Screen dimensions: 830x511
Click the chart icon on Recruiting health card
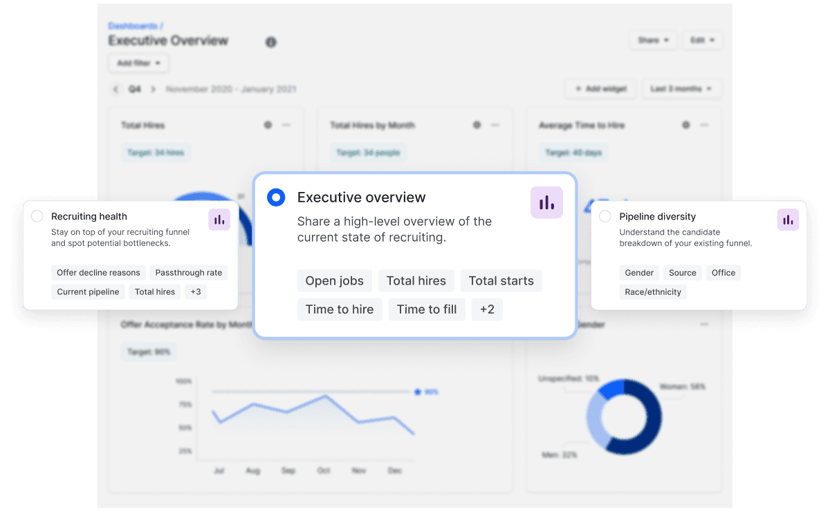(219, 220)
